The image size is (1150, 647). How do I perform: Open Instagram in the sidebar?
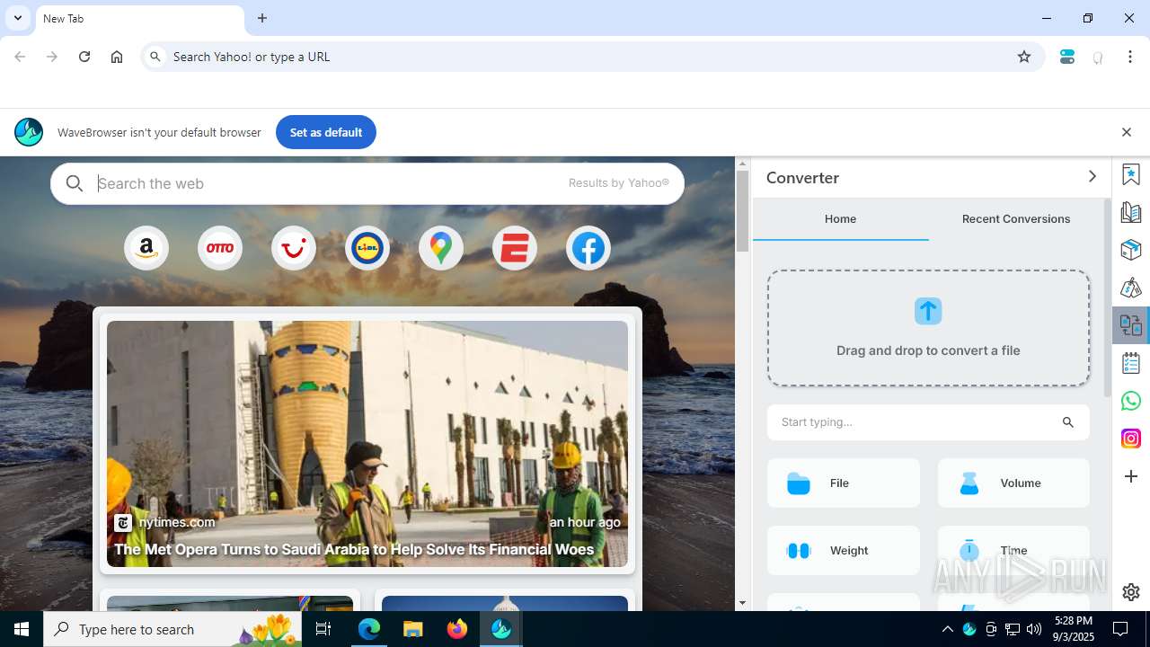click(1131, 439)
